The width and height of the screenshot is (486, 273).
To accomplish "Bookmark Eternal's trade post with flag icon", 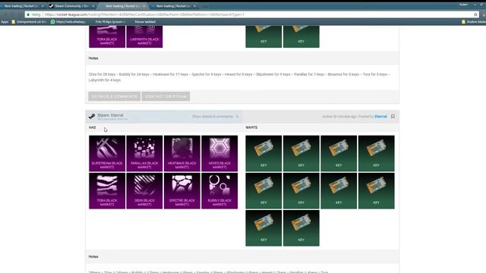I will click(x=393, y=116).
